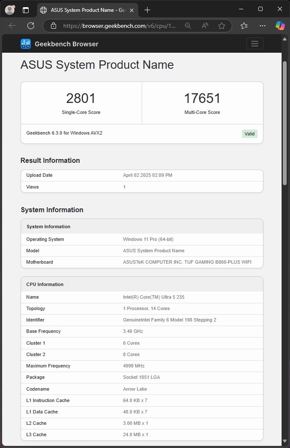The image size is (290, 448).
Task: Click the Geekbench logo icon
Action: pyautogui.click(x=26, y=44)
